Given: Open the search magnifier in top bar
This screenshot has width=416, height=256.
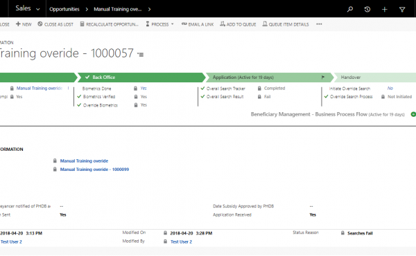Looking at the screenshot, I should tap(350, 9).
